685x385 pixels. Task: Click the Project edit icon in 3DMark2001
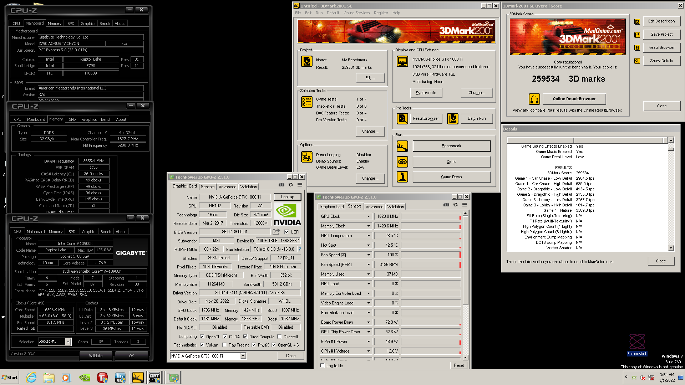pyautogui.click(x=307, y=61)
